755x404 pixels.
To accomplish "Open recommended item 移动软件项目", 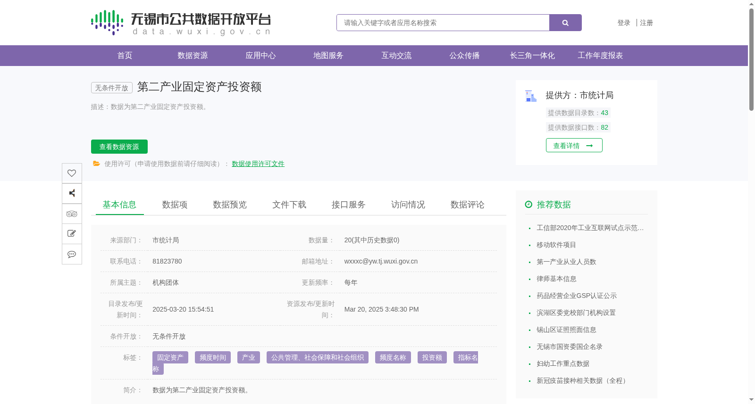I will pyautogui.click(x=556, y=245).
